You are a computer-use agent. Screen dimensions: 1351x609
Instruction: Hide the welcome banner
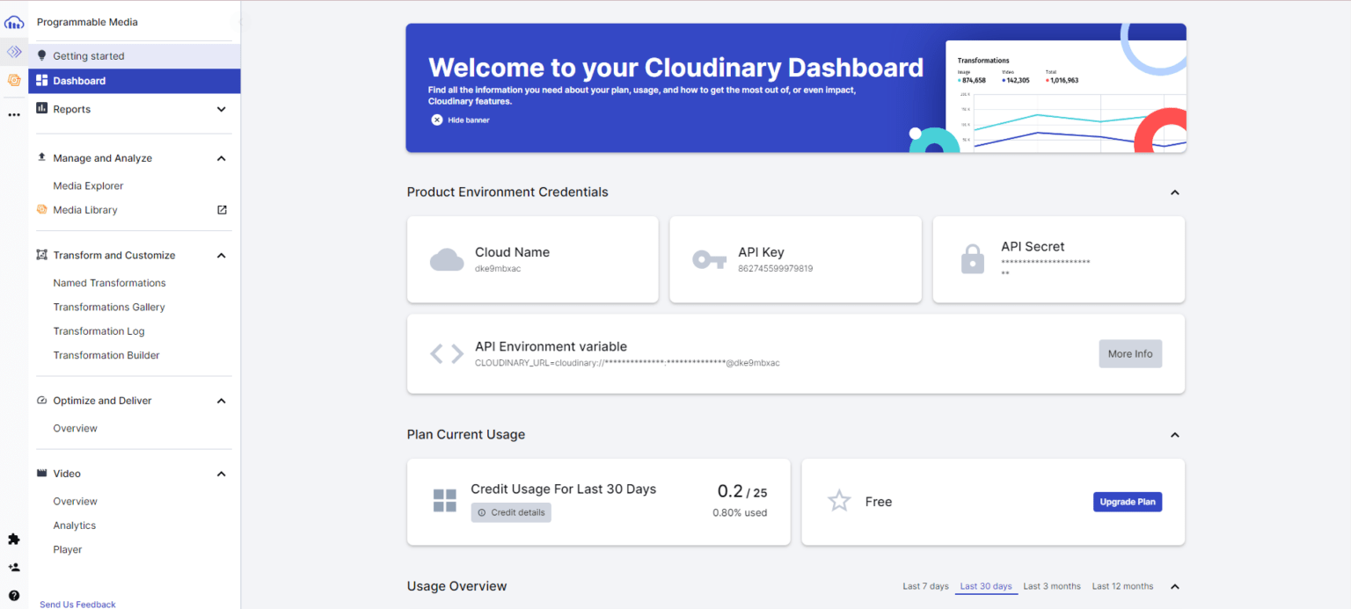point(460,120)
